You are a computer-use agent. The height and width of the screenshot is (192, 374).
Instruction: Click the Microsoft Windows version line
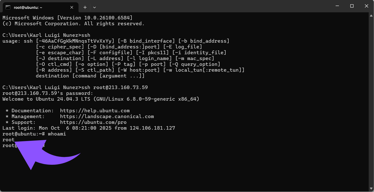point(67,18)
